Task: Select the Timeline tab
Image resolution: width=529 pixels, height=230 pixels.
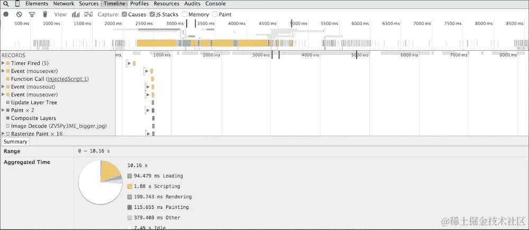Action: 114,4
